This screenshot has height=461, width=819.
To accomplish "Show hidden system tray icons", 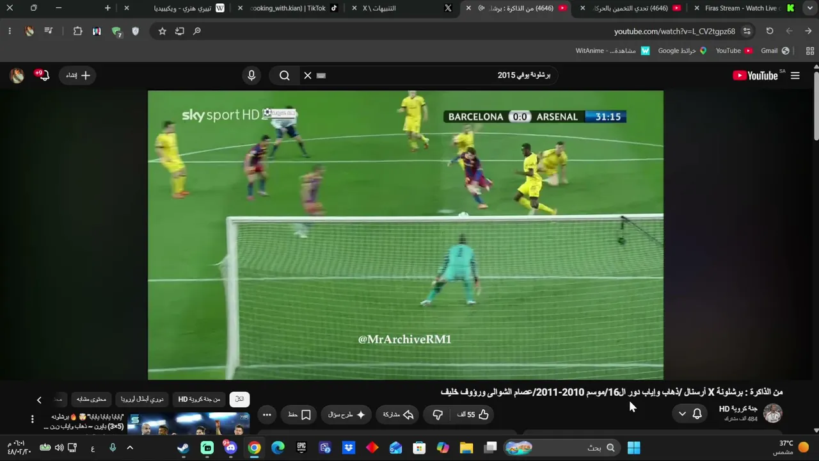I will point(130,448).
